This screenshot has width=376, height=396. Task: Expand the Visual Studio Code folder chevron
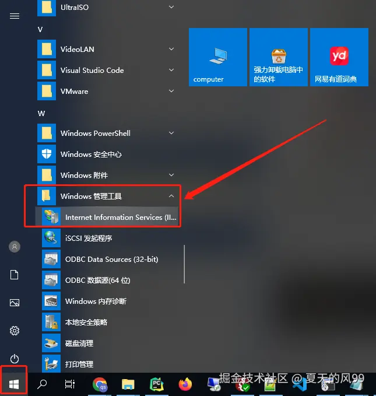point(171,70)
